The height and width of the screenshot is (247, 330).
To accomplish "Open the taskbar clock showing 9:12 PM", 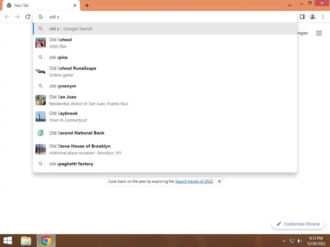I will [x=316, y=241].
